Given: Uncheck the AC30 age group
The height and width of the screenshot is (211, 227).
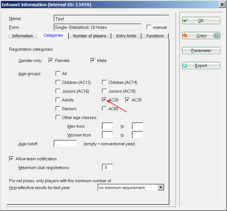Looking at the screenshot, I should pos(104,100).
